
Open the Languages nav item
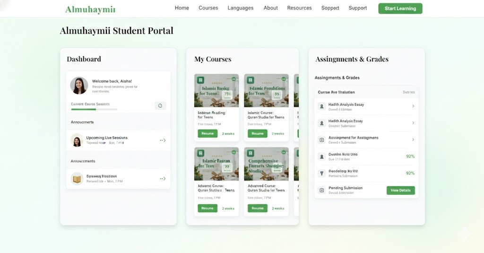pyautogui.click(x=241, y=8)
